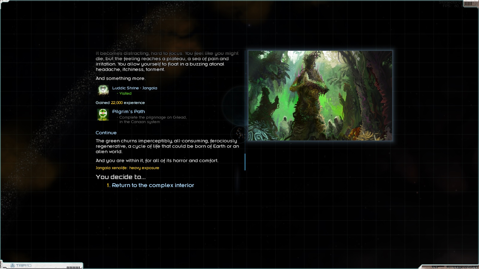Click the dialog text panel scrollbar
This screenshot has width=479, height=269.
245,162
